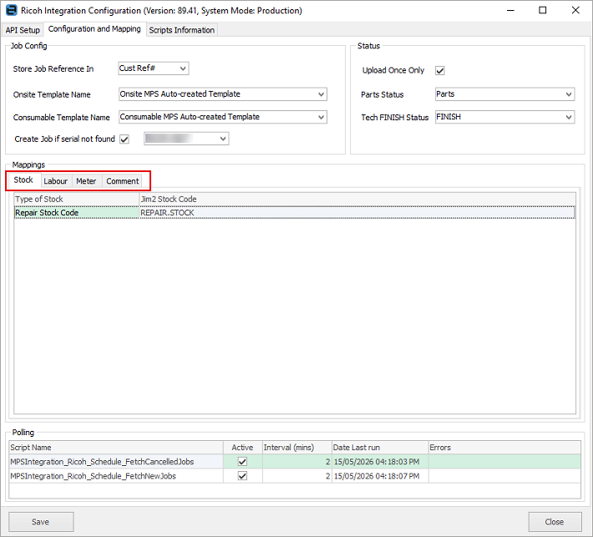Screen dimensions: 593x537
Task: Close the window with the X button
Action: (575, 10)
